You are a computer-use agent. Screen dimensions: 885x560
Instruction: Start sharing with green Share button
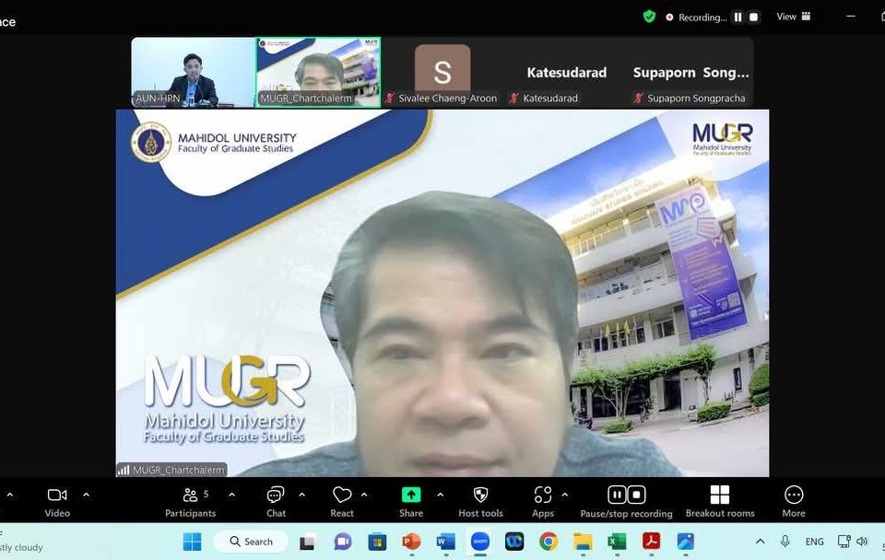[x=411, y=501]
